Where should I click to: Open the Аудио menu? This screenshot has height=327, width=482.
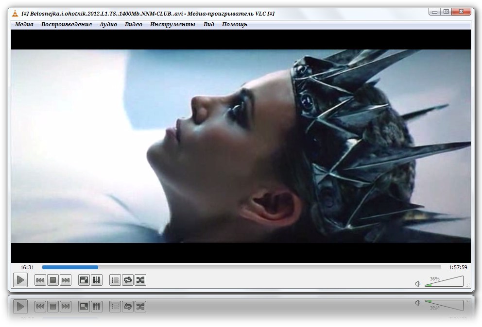108,24
